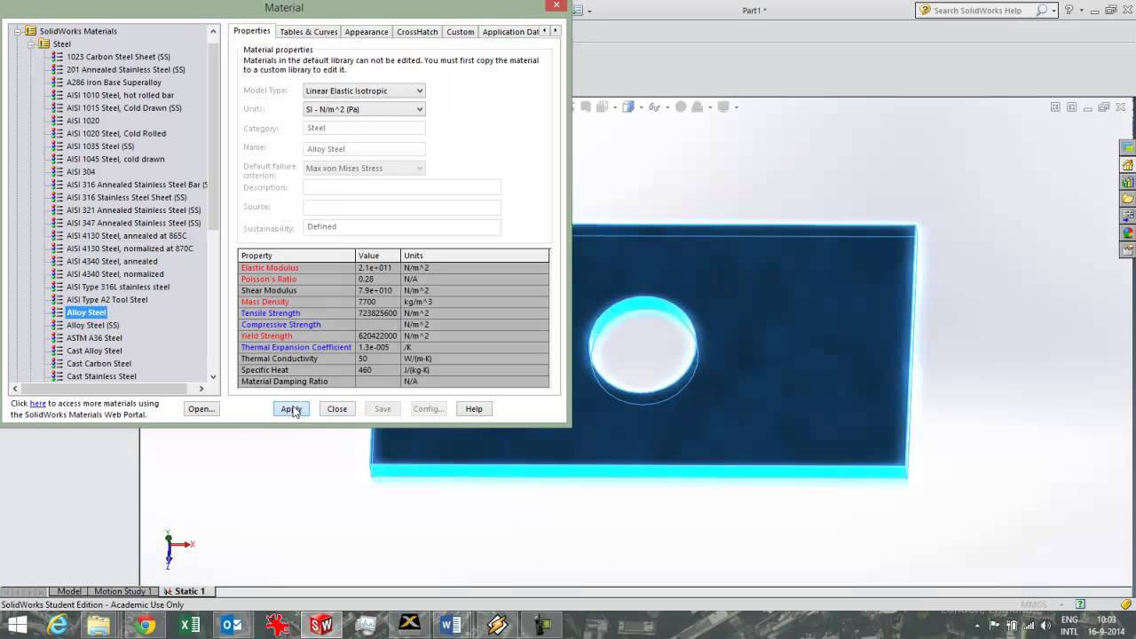Open Excel from taskbar

(189, 625)
